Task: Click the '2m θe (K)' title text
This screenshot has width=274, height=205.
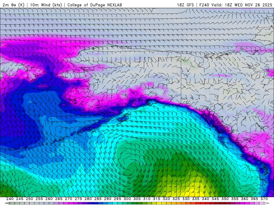Action: click(13, 5)
